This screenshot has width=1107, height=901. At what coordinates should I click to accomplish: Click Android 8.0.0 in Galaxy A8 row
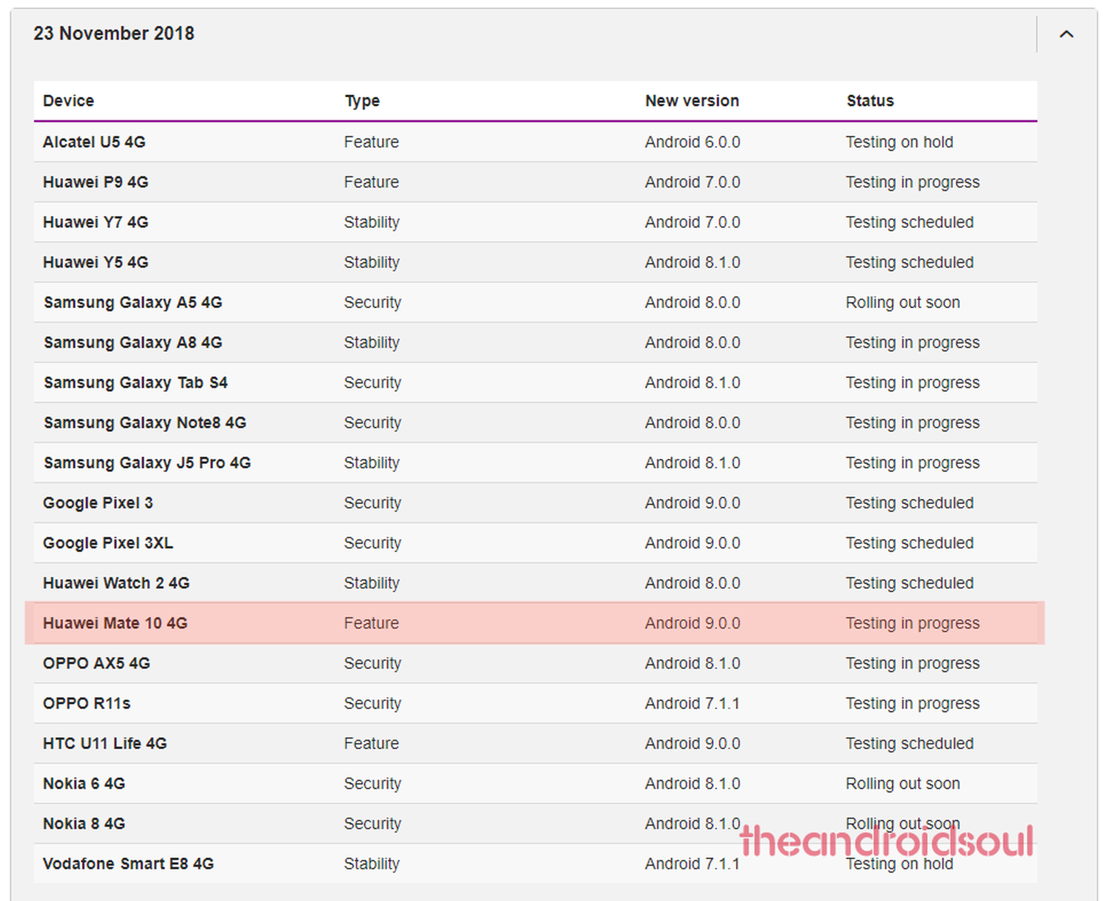click(x=692, y=343)
